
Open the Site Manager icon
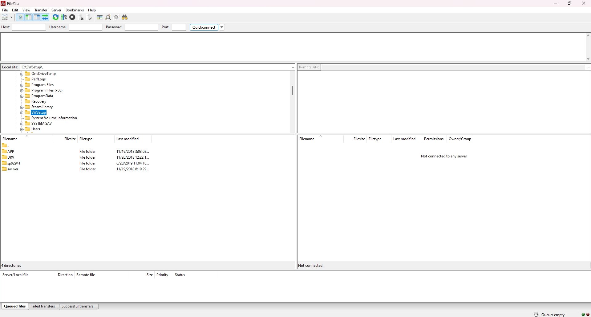click(5, 17)
